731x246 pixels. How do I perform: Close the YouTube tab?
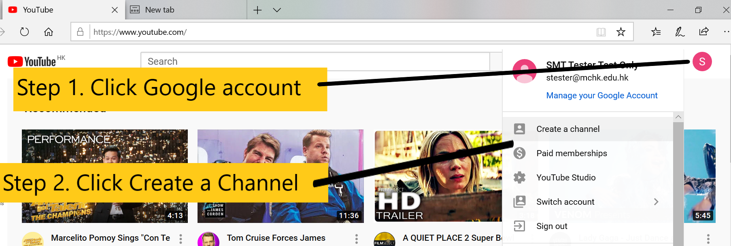[115, 10]
